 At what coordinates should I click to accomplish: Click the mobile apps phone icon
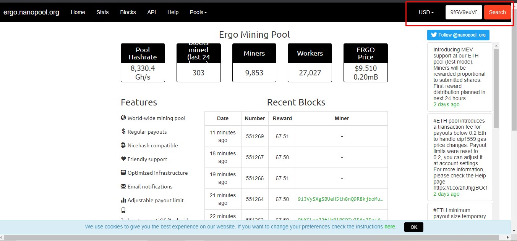pos(123,210)
